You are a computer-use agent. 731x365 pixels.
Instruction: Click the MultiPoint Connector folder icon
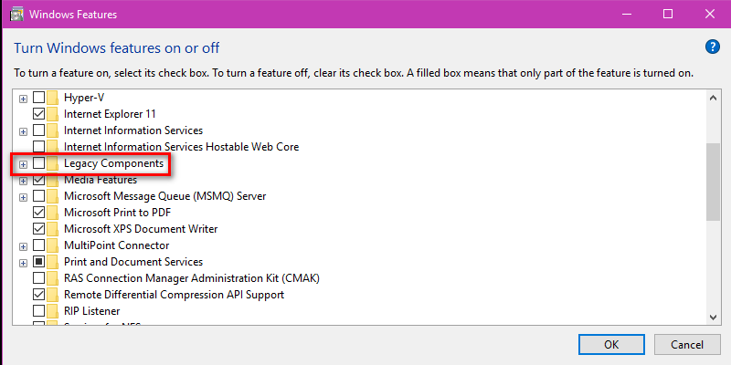[x=53, y=245]
